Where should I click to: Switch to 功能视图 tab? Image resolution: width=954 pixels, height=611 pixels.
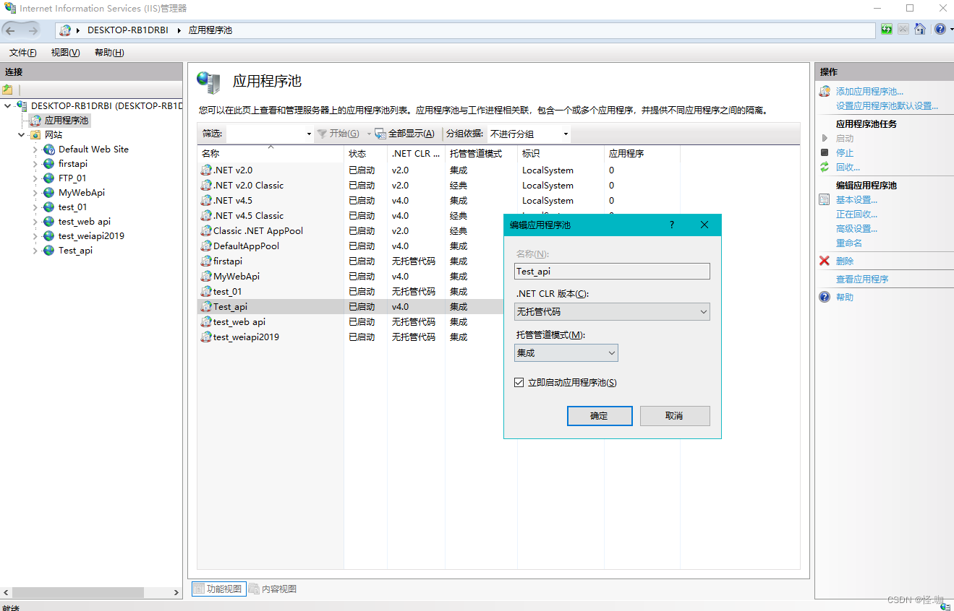tap(219, 589)
